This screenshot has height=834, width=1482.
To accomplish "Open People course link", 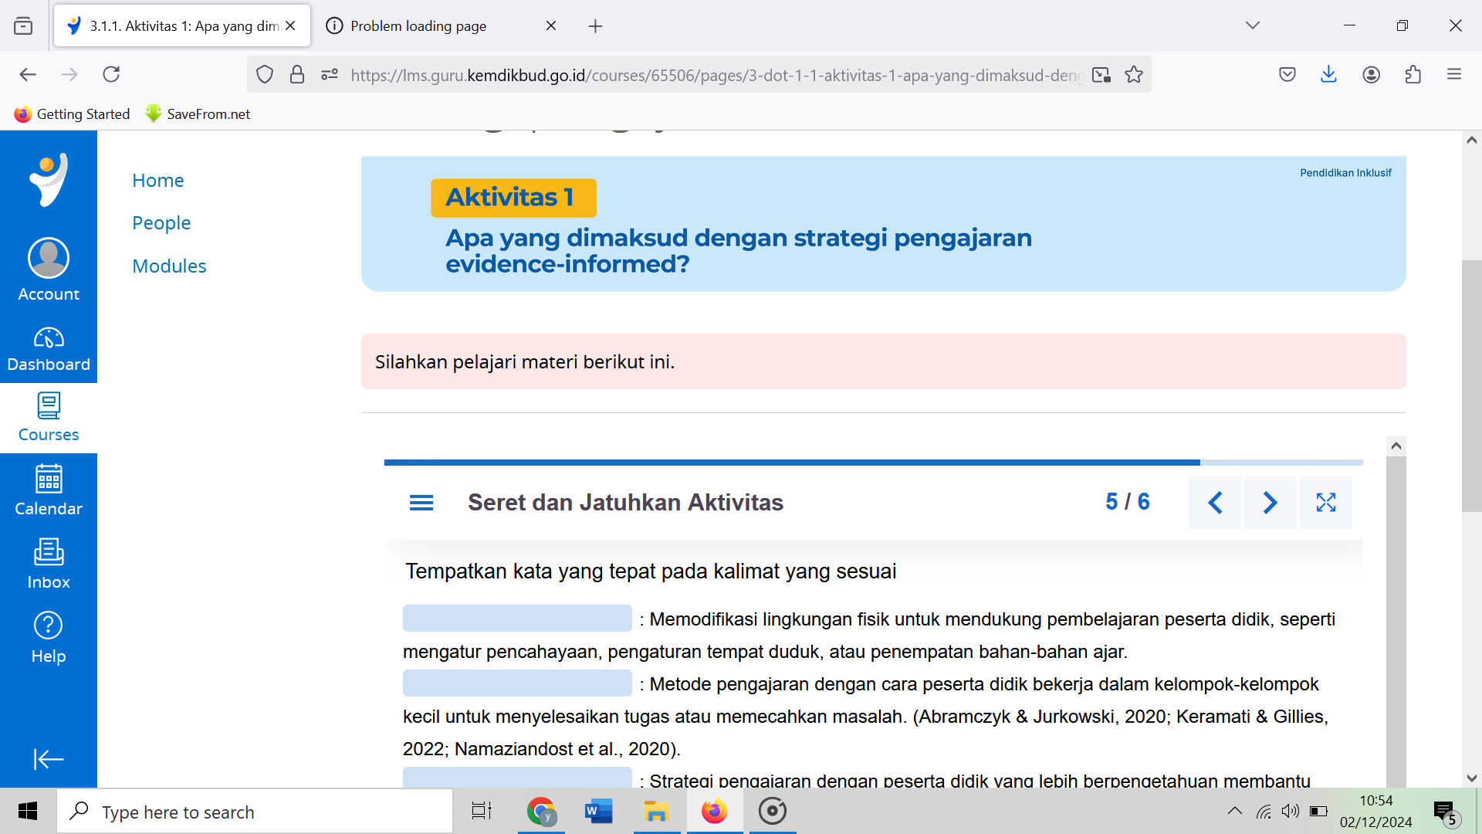I will pyautogui.click(x=161, y=223).
